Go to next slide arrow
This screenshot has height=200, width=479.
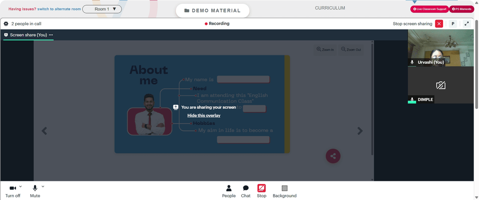(x=360, y=131)
